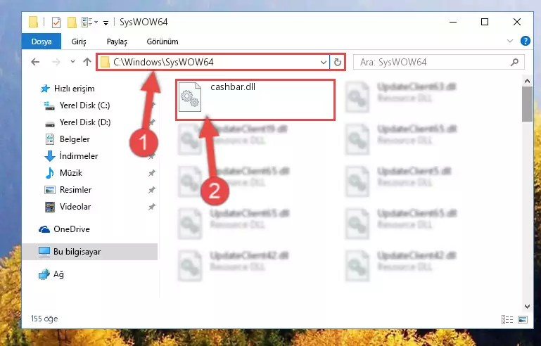Minimize the SysWOW64 window
The image size is (541, 346).
[x=453, y=22]
